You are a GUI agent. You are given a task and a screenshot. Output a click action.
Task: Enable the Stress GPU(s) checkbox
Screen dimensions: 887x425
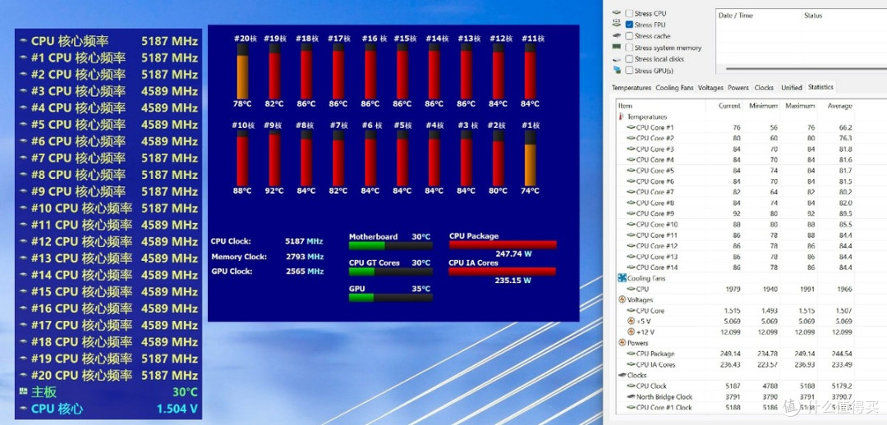point(629,71)
